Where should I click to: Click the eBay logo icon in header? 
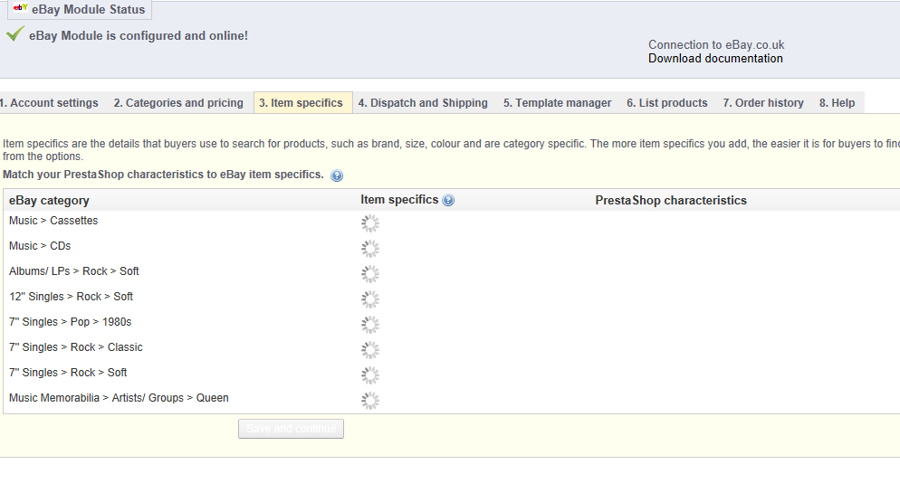tap(20, 9)
